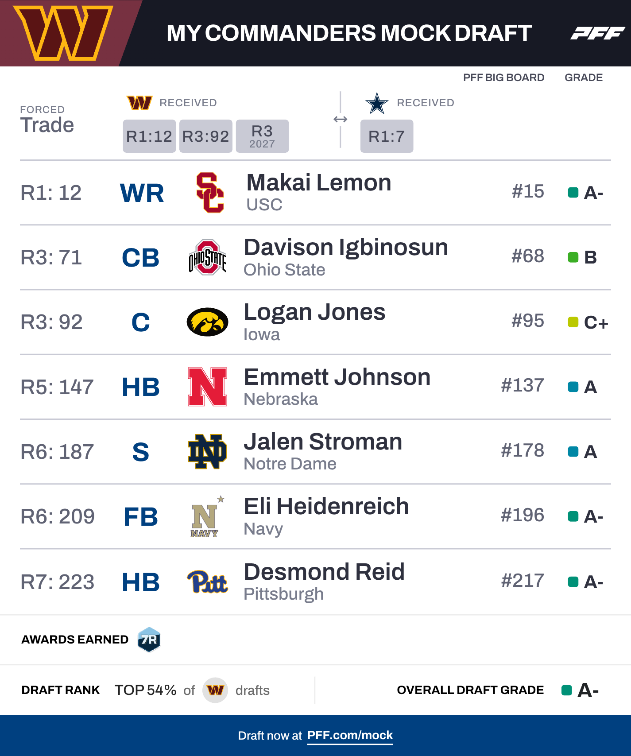Click Makai Lemon's A- grade swatch
This screenshot has width=631, height=756.
(573, 193)
